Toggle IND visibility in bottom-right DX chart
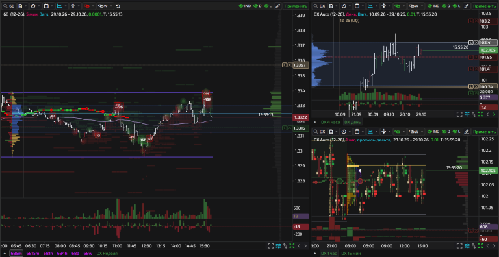 click(433, 132)
